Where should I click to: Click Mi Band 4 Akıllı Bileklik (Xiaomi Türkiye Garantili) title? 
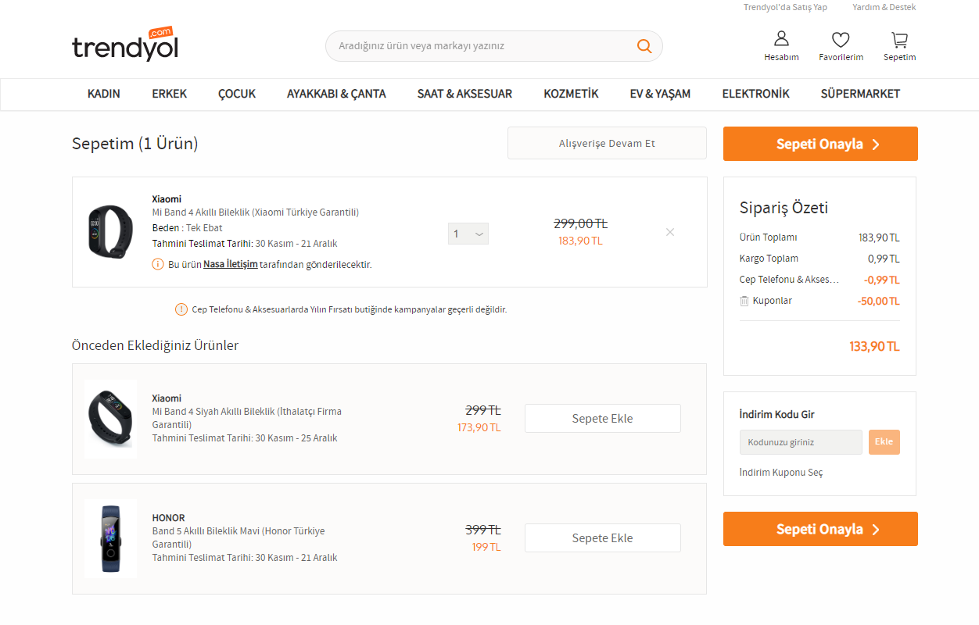click(256, 212)
